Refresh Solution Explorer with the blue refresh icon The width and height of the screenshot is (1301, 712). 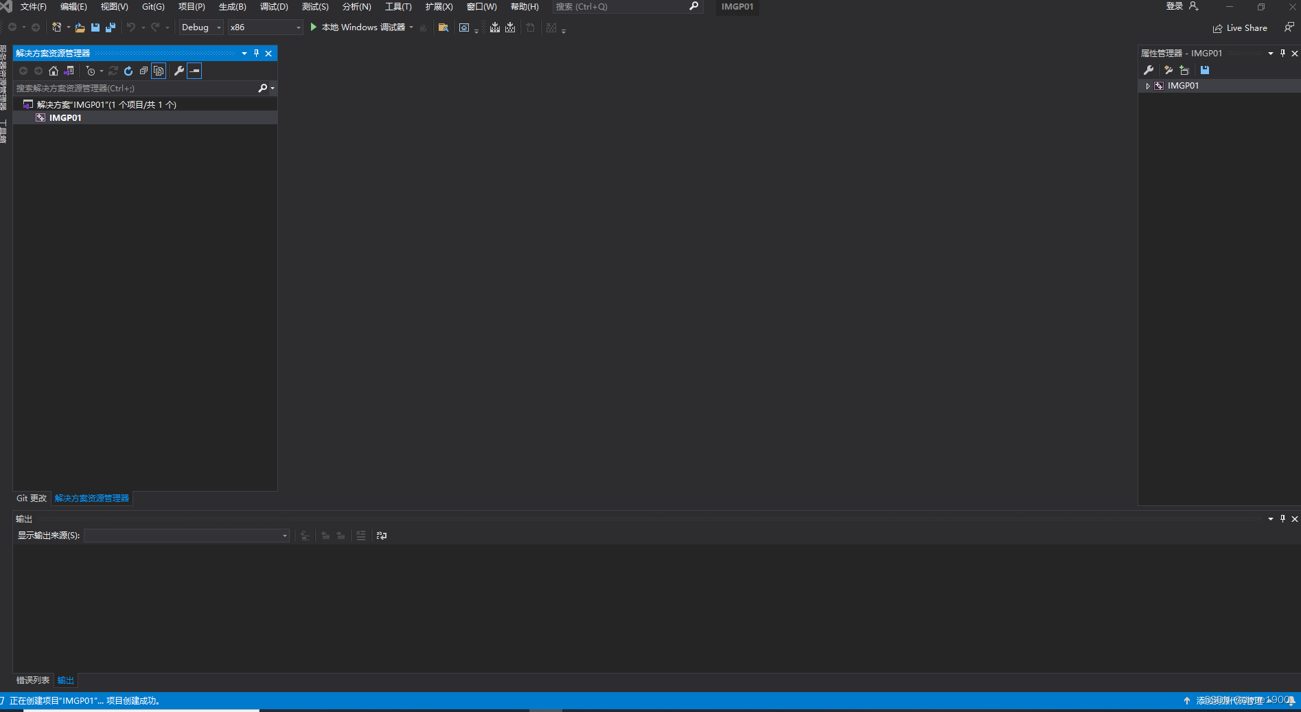click(x=128, y=71)
